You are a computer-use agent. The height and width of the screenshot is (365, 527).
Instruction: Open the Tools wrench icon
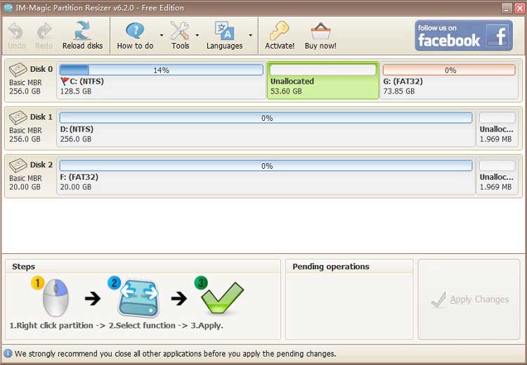tap(180, 31)
